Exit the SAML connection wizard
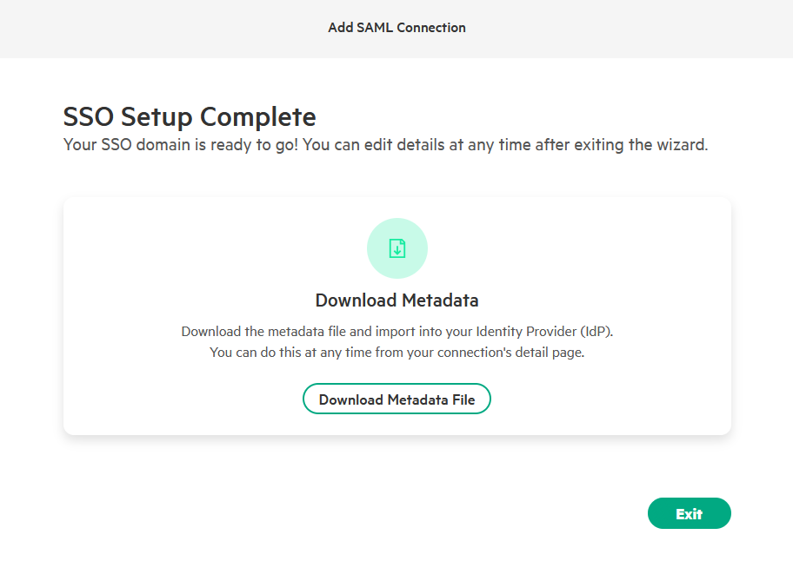Viewport: 793px width, 561px height. coord(689,513)
